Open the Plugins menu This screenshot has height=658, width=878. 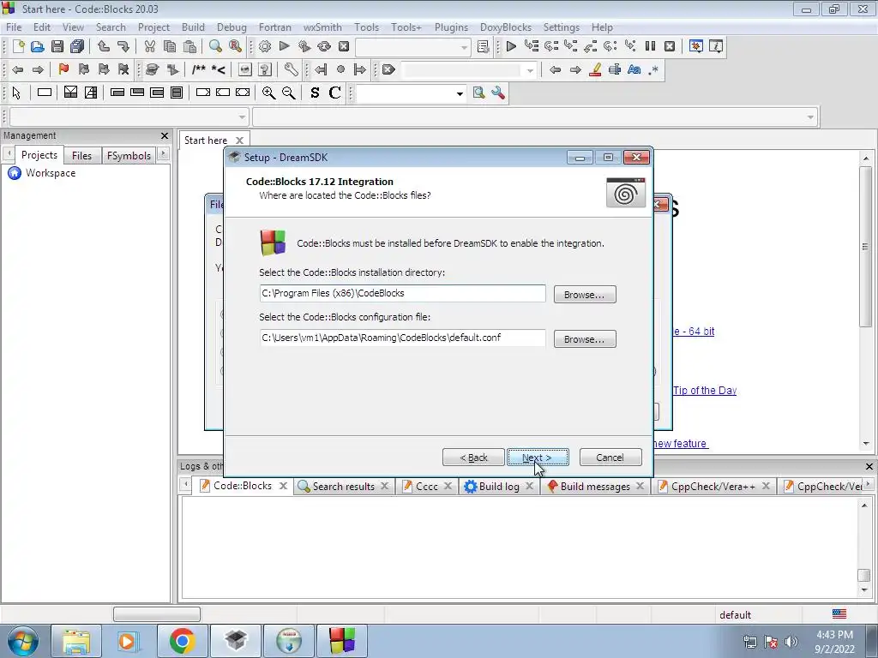tap(451, 27)
